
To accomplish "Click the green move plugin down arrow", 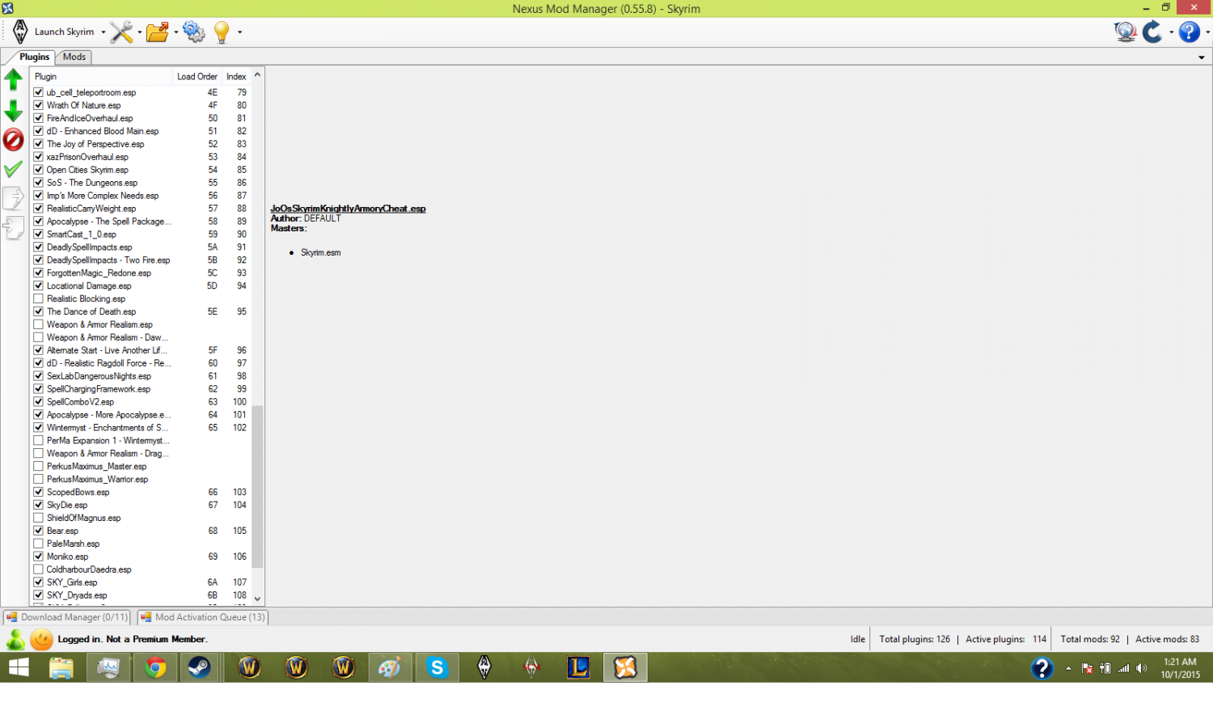I will (14, 110).
